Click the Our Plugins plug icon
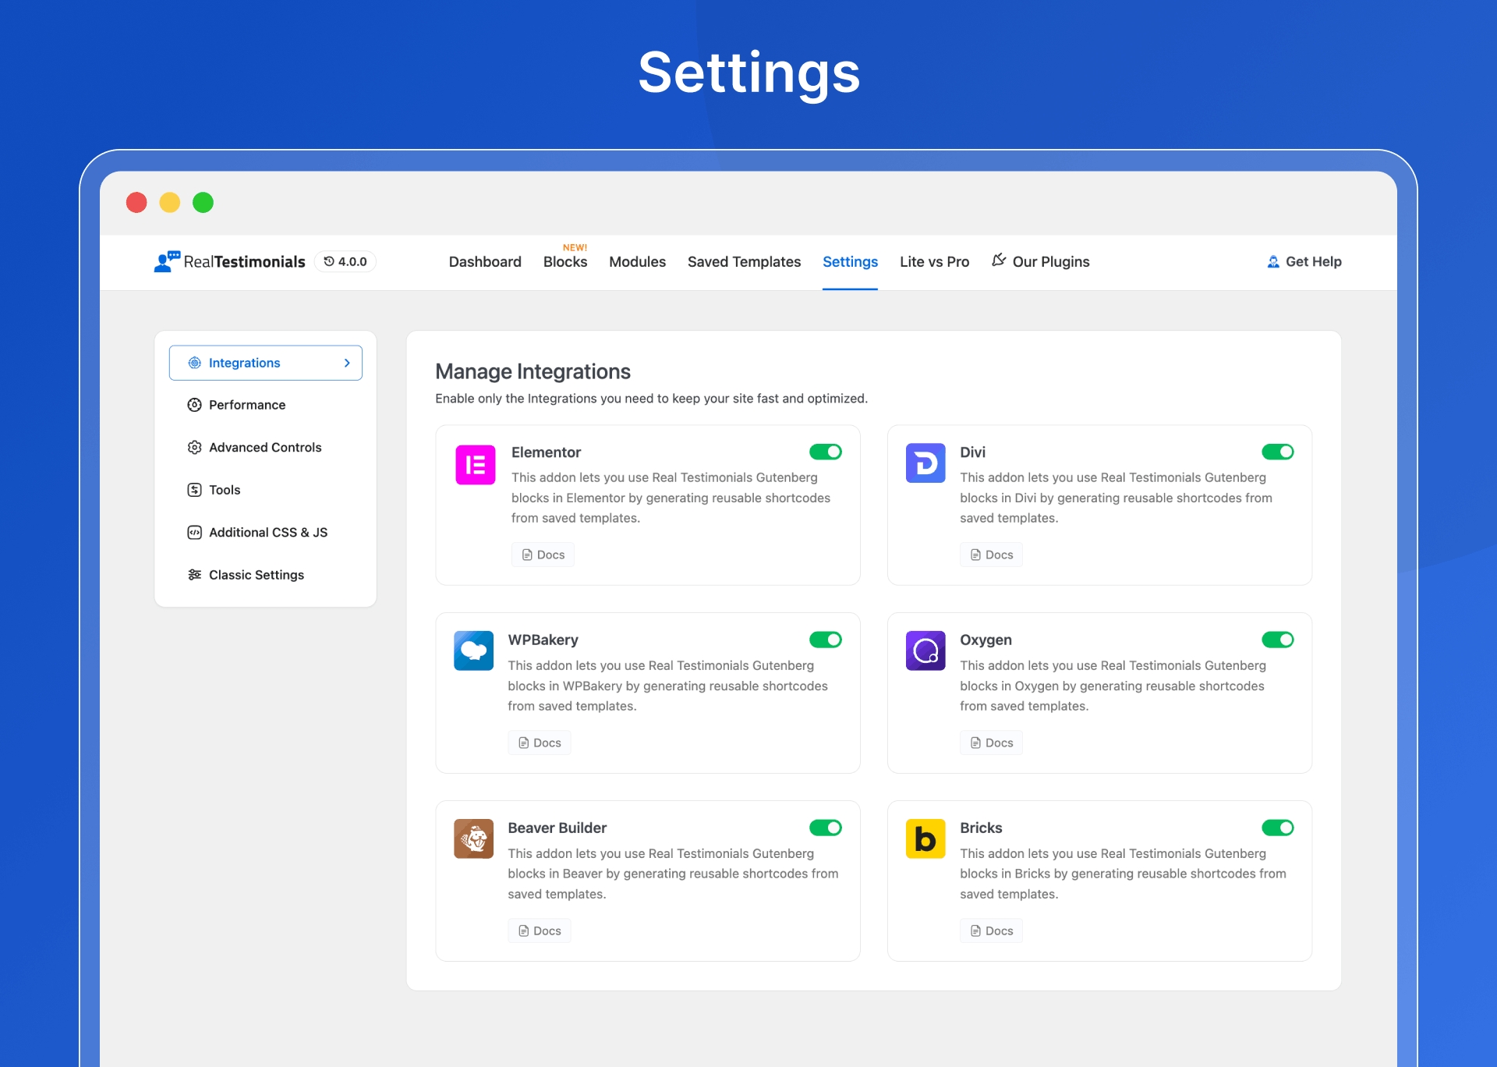 pyautogui.click(x=999, y=260)
